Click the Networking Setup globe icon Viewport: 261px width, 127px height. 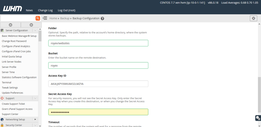pos(2,119)
